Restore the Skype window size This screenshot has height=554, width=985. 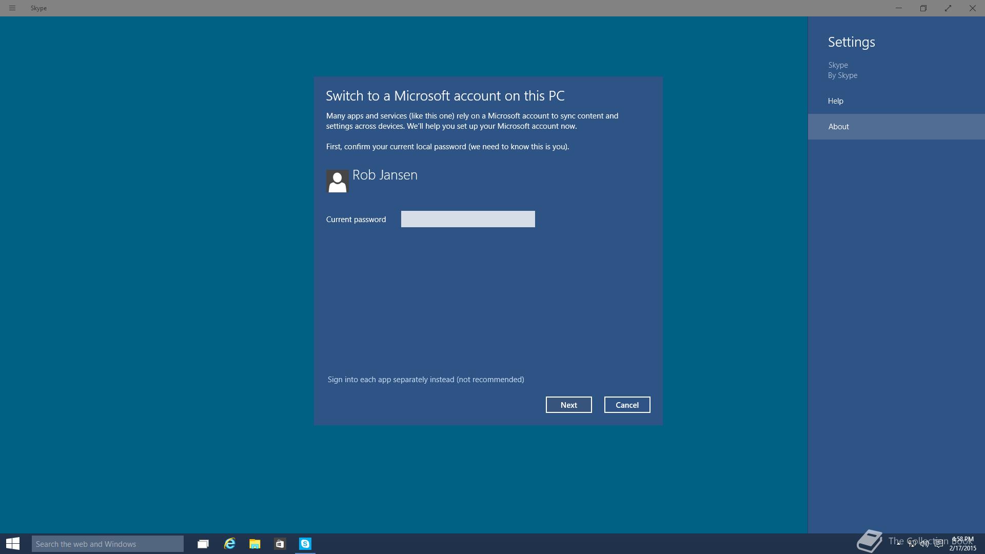coord(923,8)
